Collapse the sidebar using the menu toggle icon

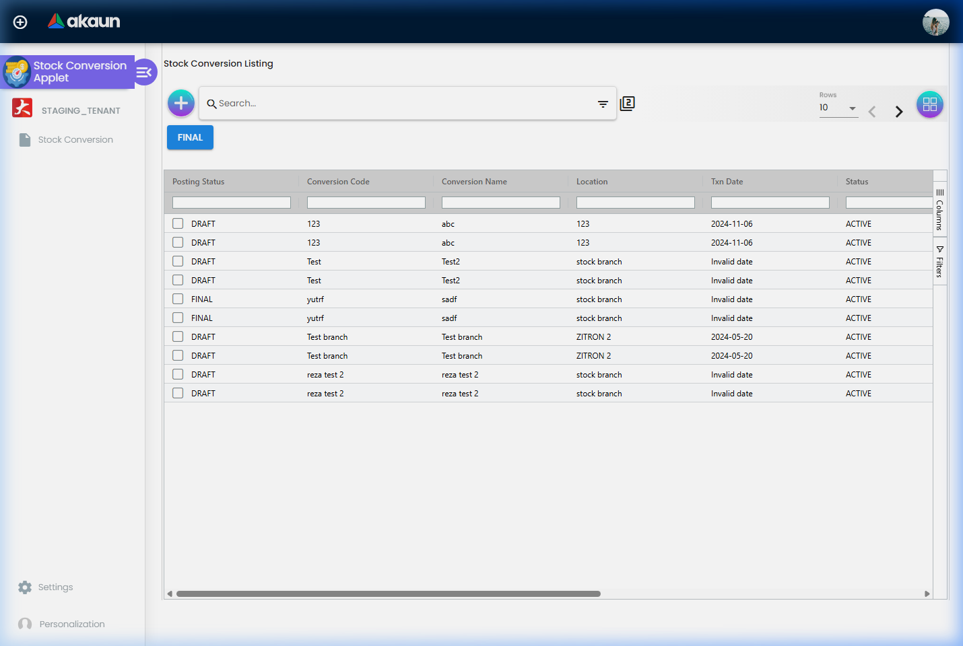pyautogui.click(x=144, y=72)
